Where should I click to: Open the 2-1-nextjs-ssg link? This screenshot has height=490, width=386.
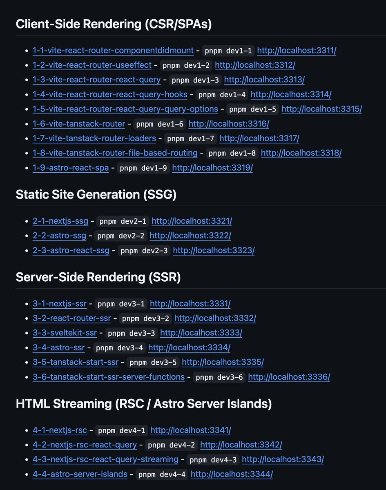click(60, 221)
